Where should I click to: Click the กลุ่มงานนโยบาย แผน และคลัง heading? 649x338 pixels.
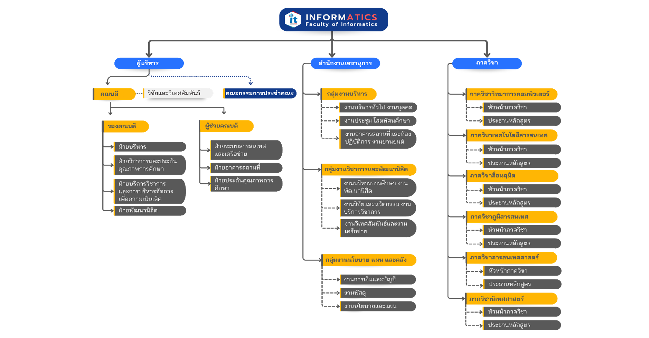(368, 260)
